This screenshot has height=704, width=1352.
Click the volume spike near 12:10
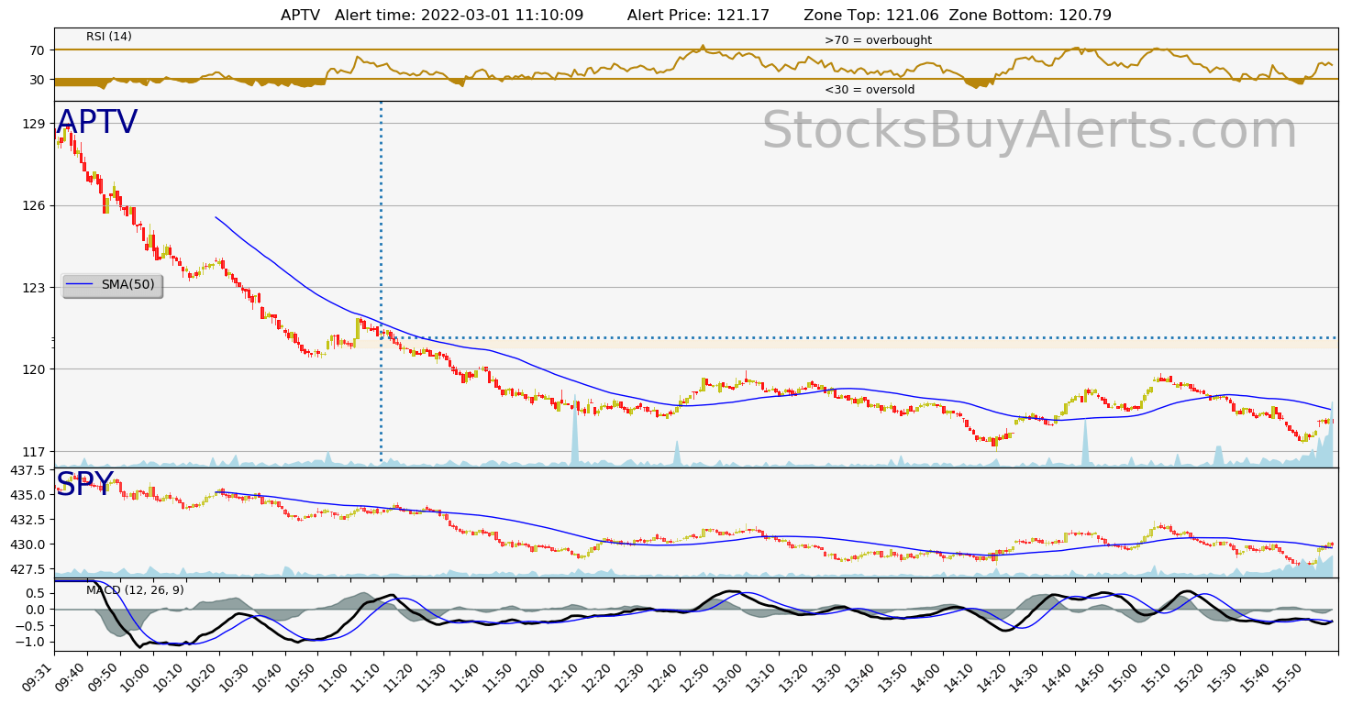click(x=575, y=431)
